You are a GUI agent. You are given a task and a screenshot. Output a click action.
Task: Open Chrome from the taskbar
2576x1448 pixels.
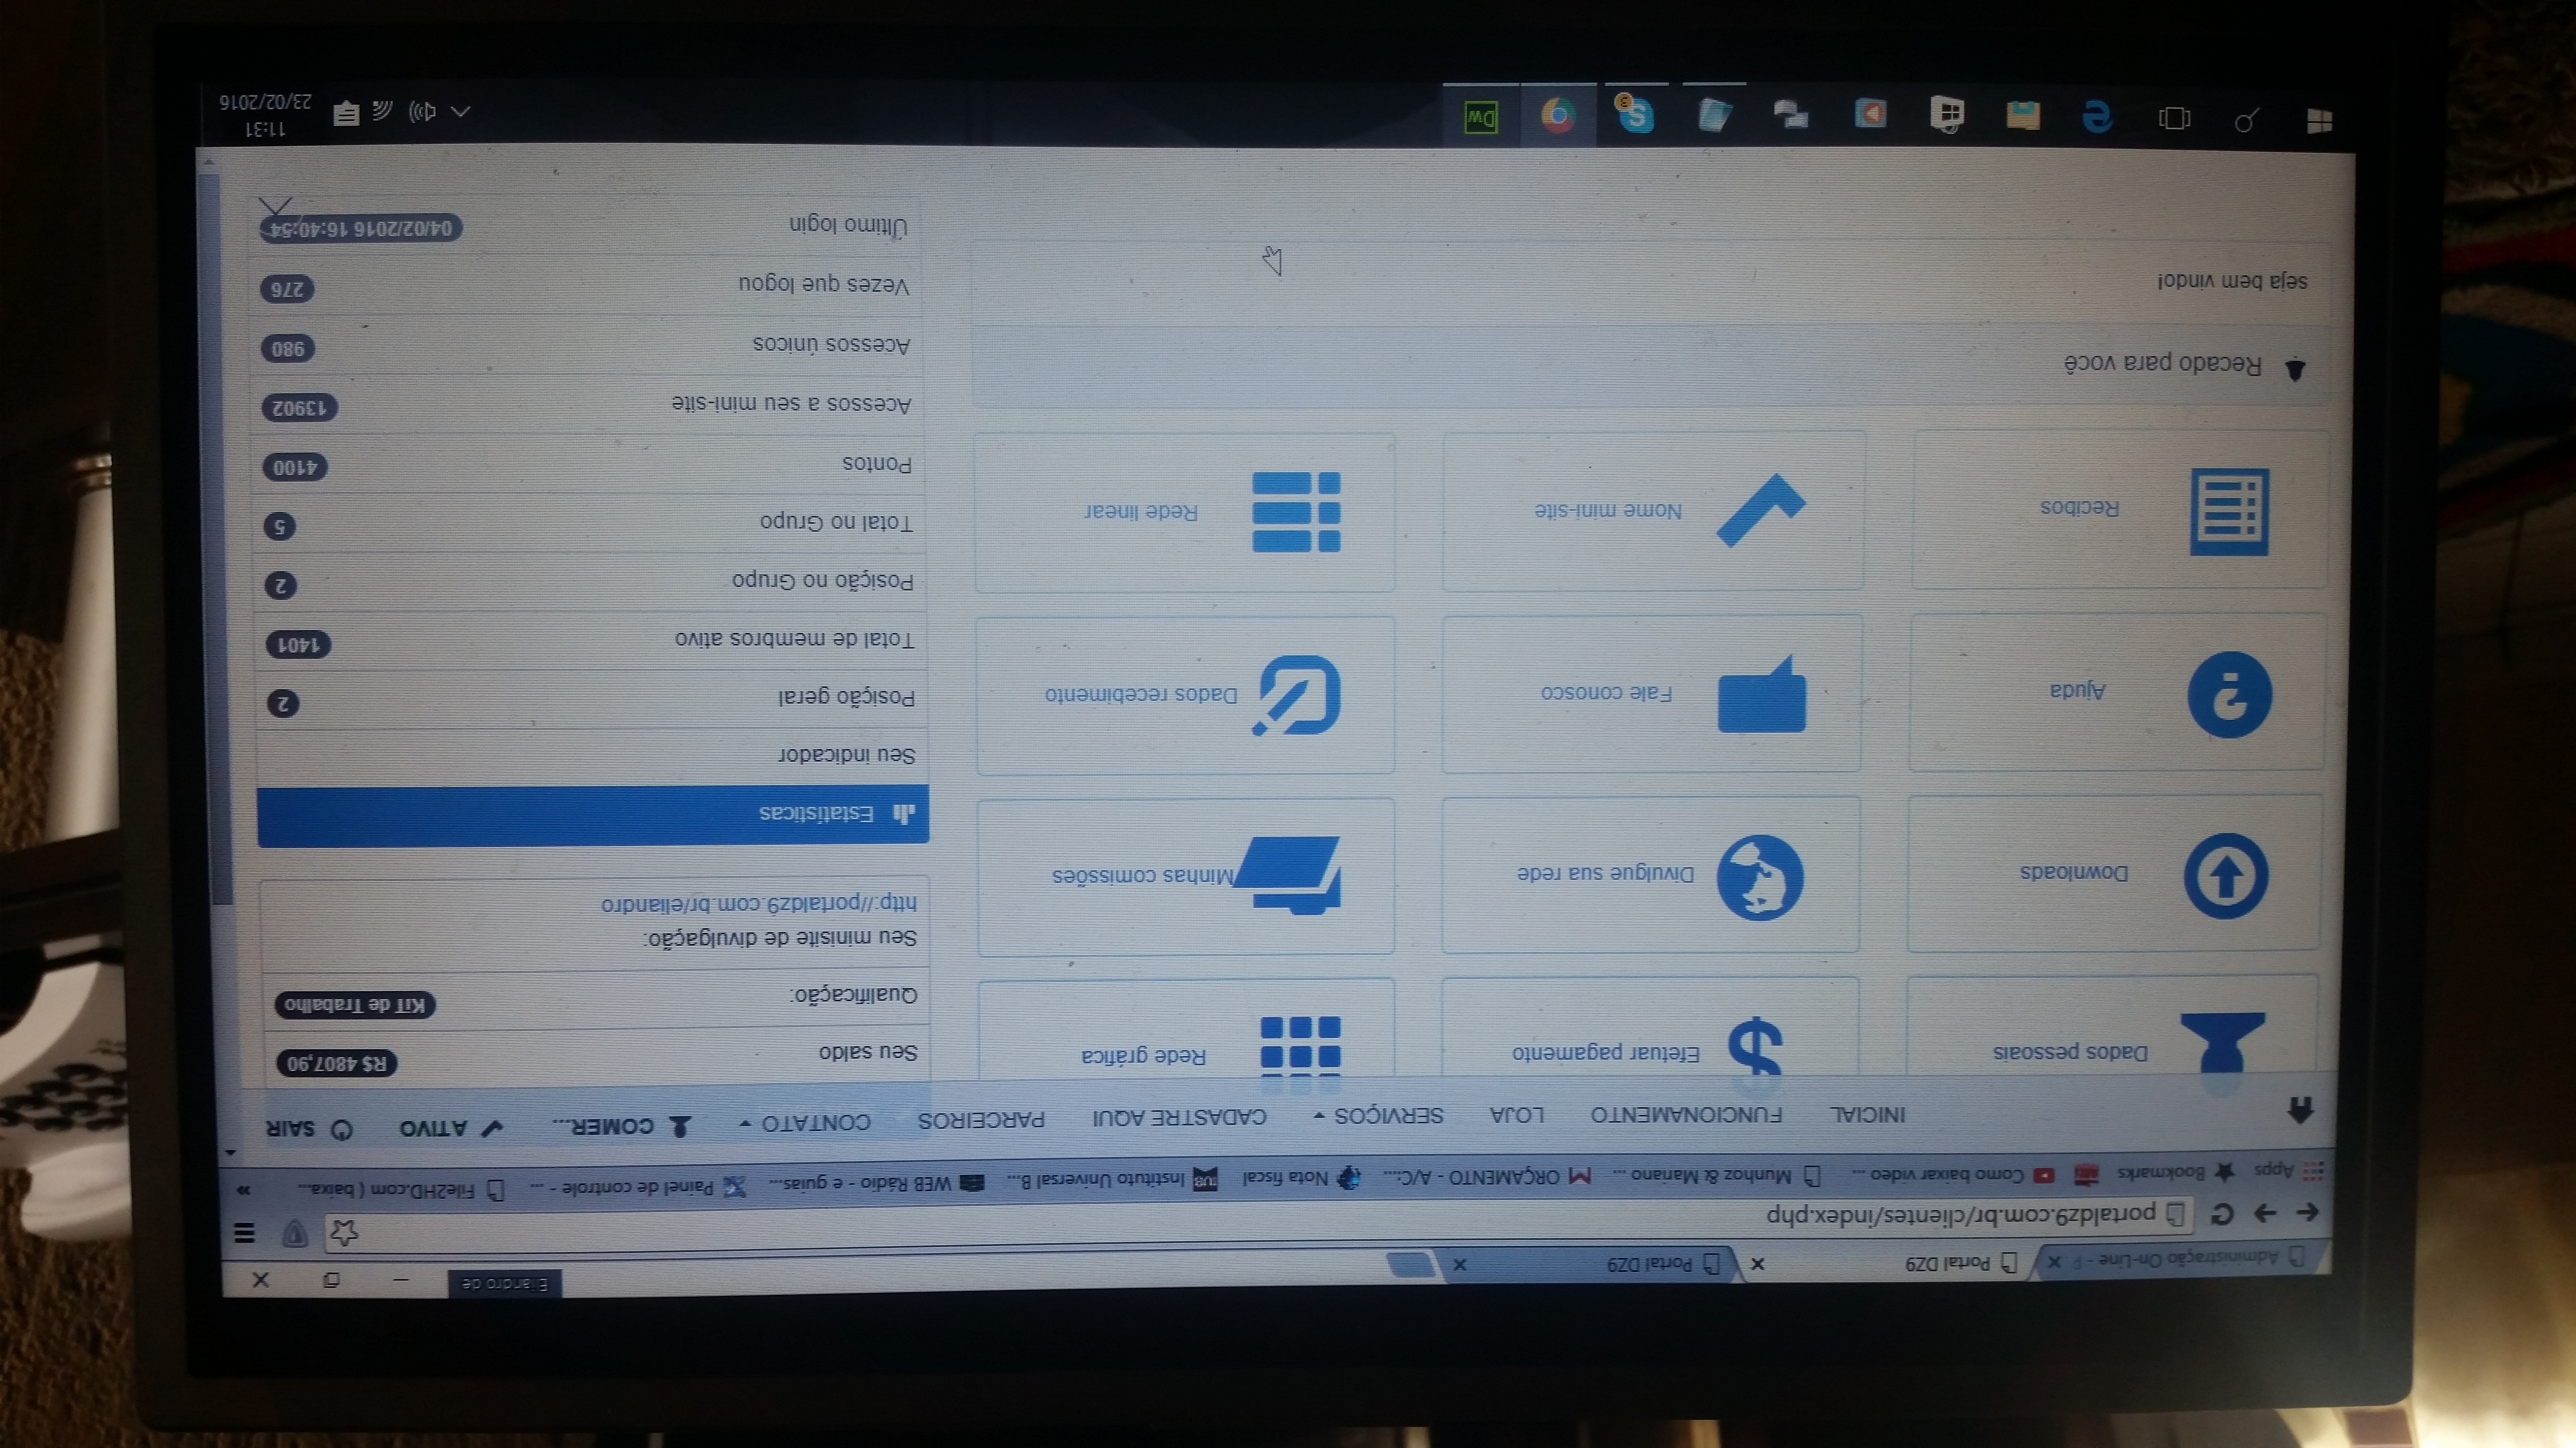point(1558,116)
